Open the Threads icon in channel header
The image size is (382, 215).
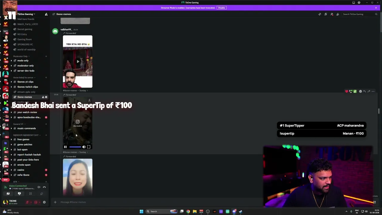click(320, 14)
